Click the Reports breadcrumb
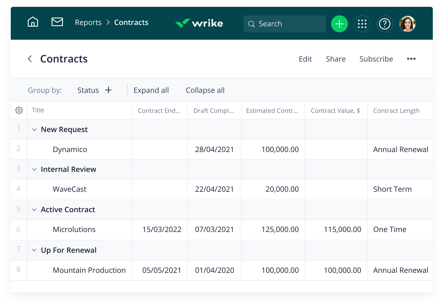The height and width of the screenshot is (306, 443). (88, 22)
